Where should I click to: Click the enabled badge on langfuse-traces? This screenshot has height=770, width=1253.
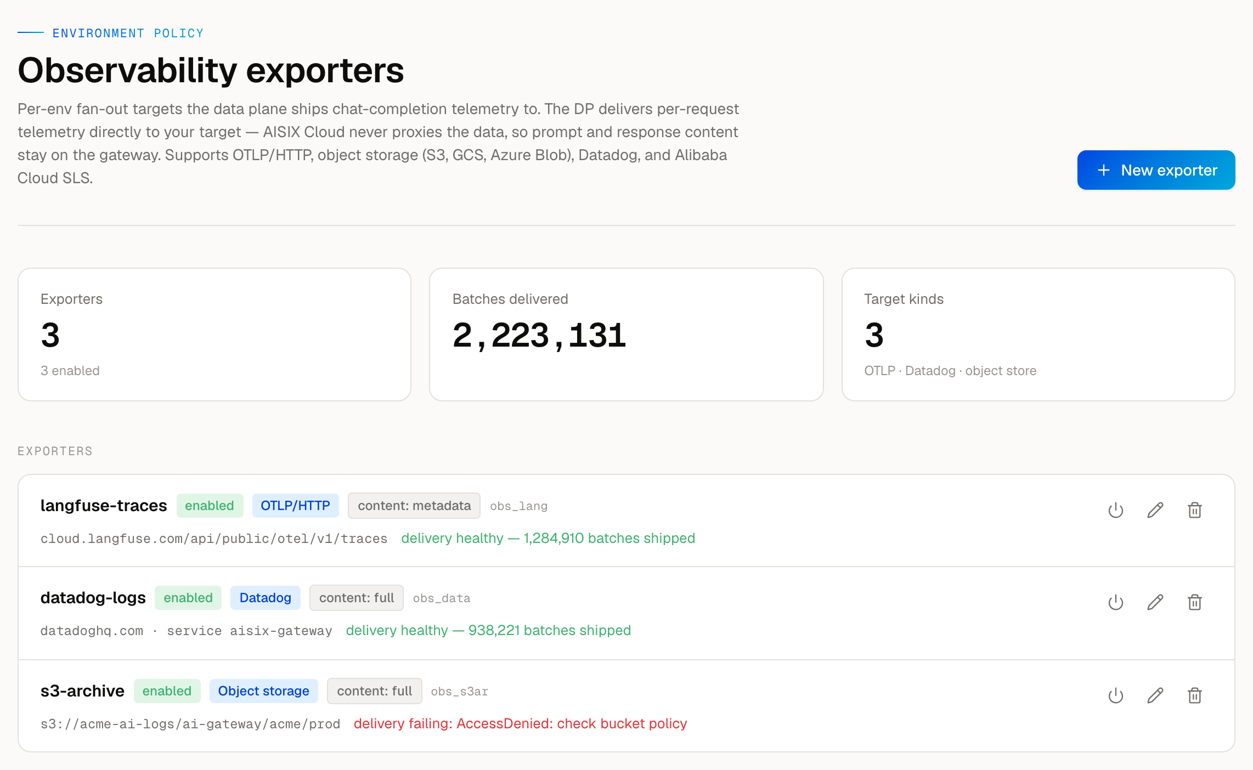tap(210, 506)
